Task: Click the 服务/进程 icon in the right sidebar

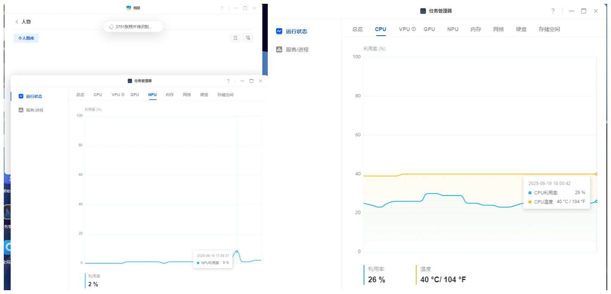Action: pos(279,50)
